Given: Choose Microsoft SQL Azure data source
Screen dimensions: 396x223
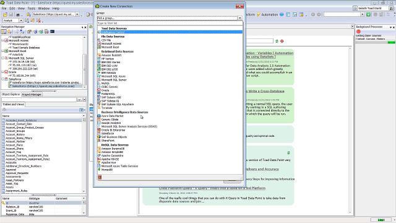Looking at the screenshot, I should point(113,76).
